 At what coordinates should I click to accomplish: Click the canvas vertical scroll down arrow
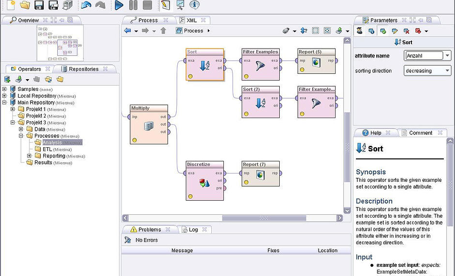point(347,210)
